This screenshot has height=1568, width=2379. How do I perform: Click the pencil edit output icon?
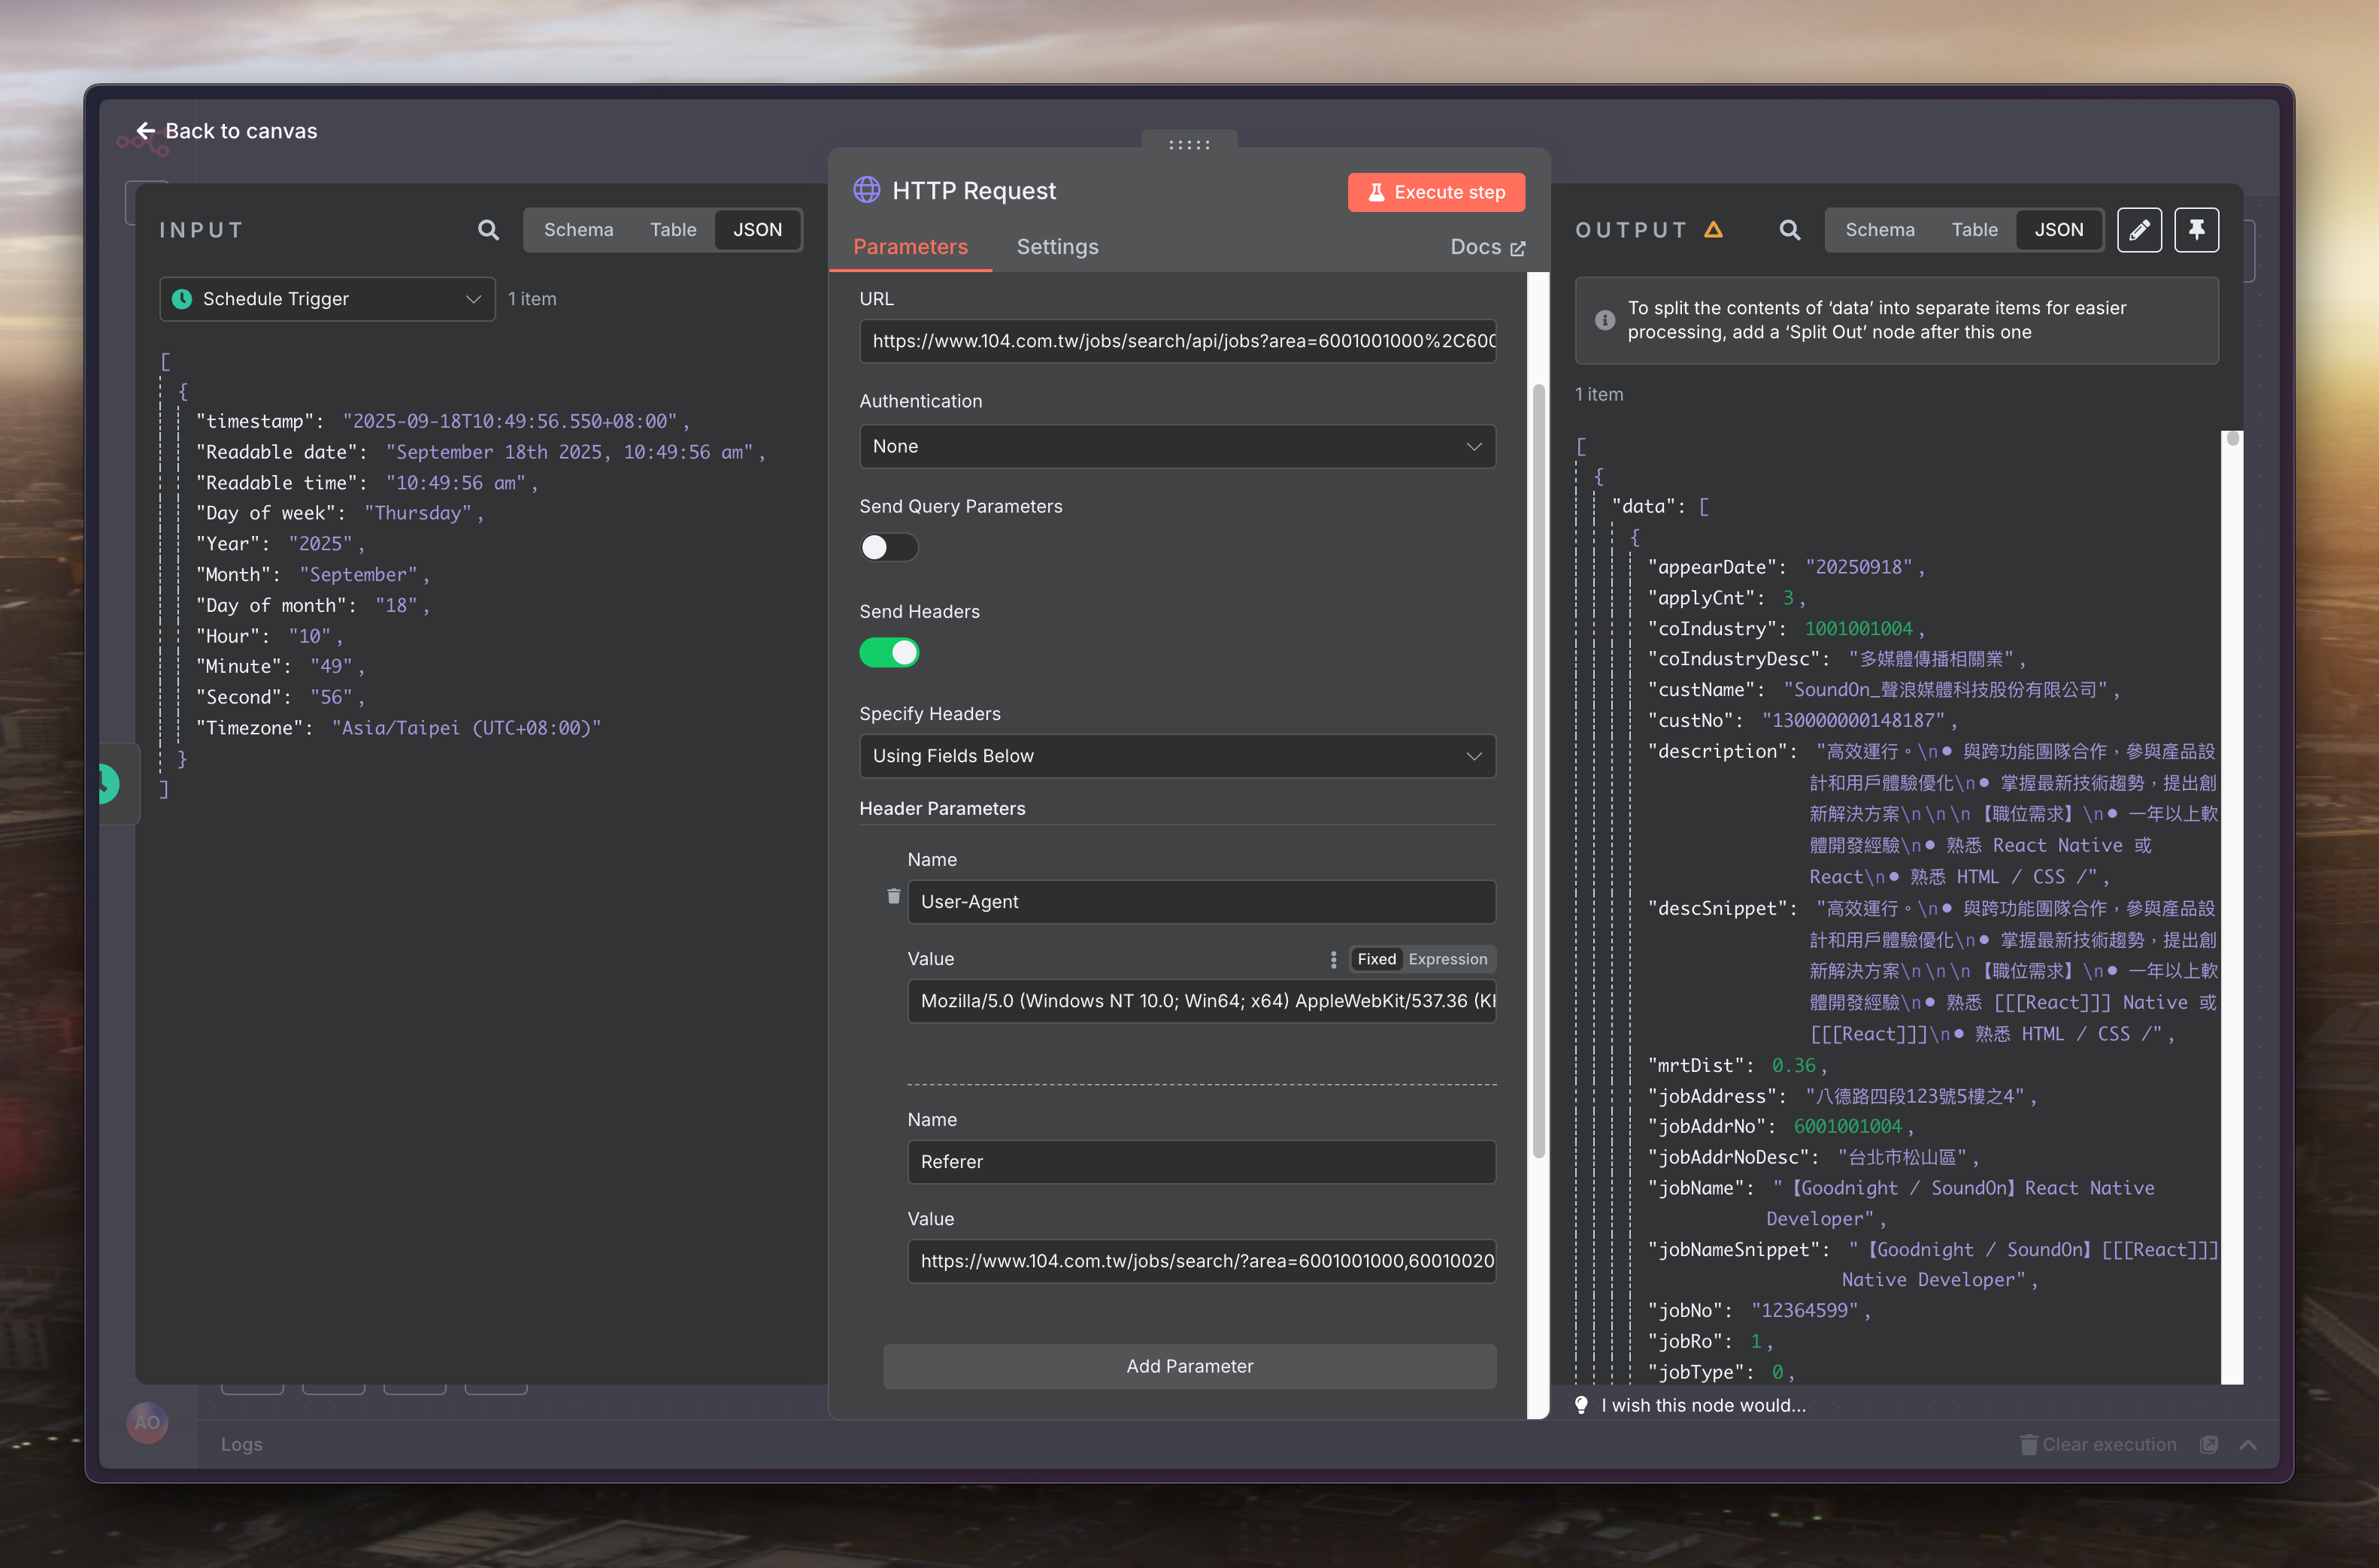[2139, 230]
